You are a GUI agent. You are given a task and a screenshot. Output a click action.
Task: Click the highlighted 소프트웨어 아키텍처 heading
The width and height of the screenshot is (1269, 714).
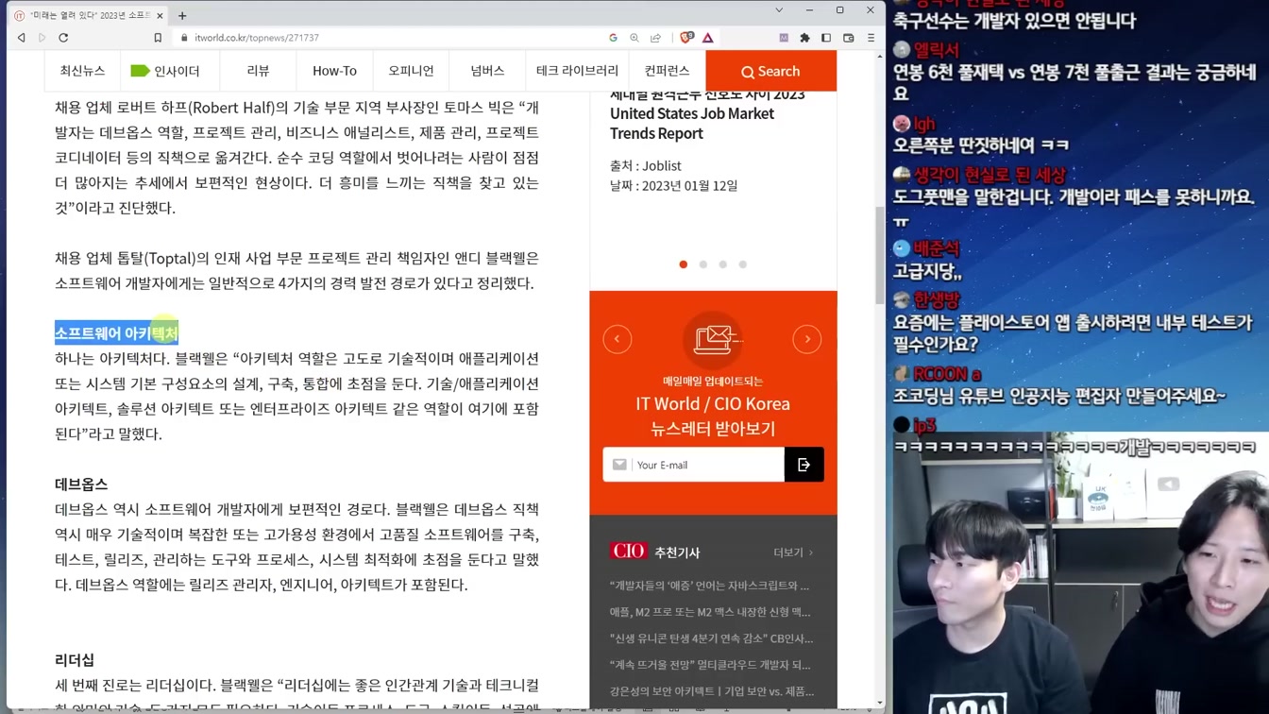coord(116,333)
